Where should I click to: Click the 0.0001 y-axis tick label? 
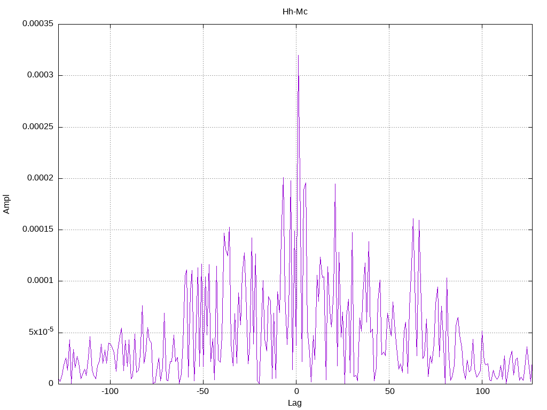click(x=41, y=280)
